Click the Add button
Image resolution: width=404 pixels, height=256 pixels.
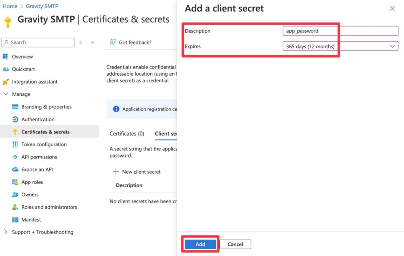[x=200, y=244]
